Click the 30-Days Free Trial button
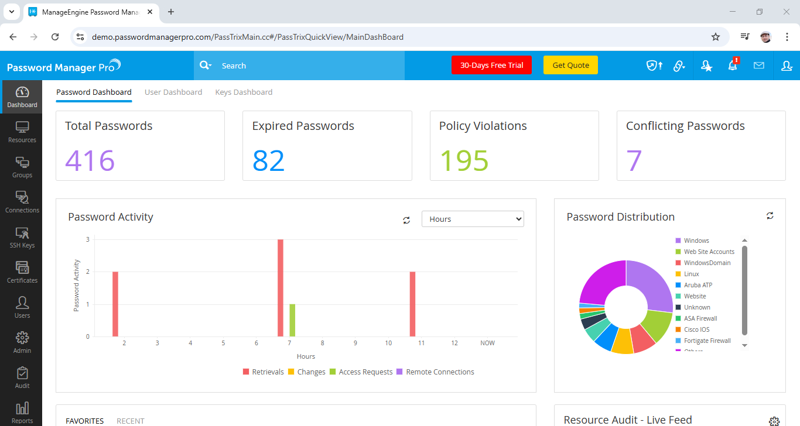The image size is (800, 426). tap(491, 65)
